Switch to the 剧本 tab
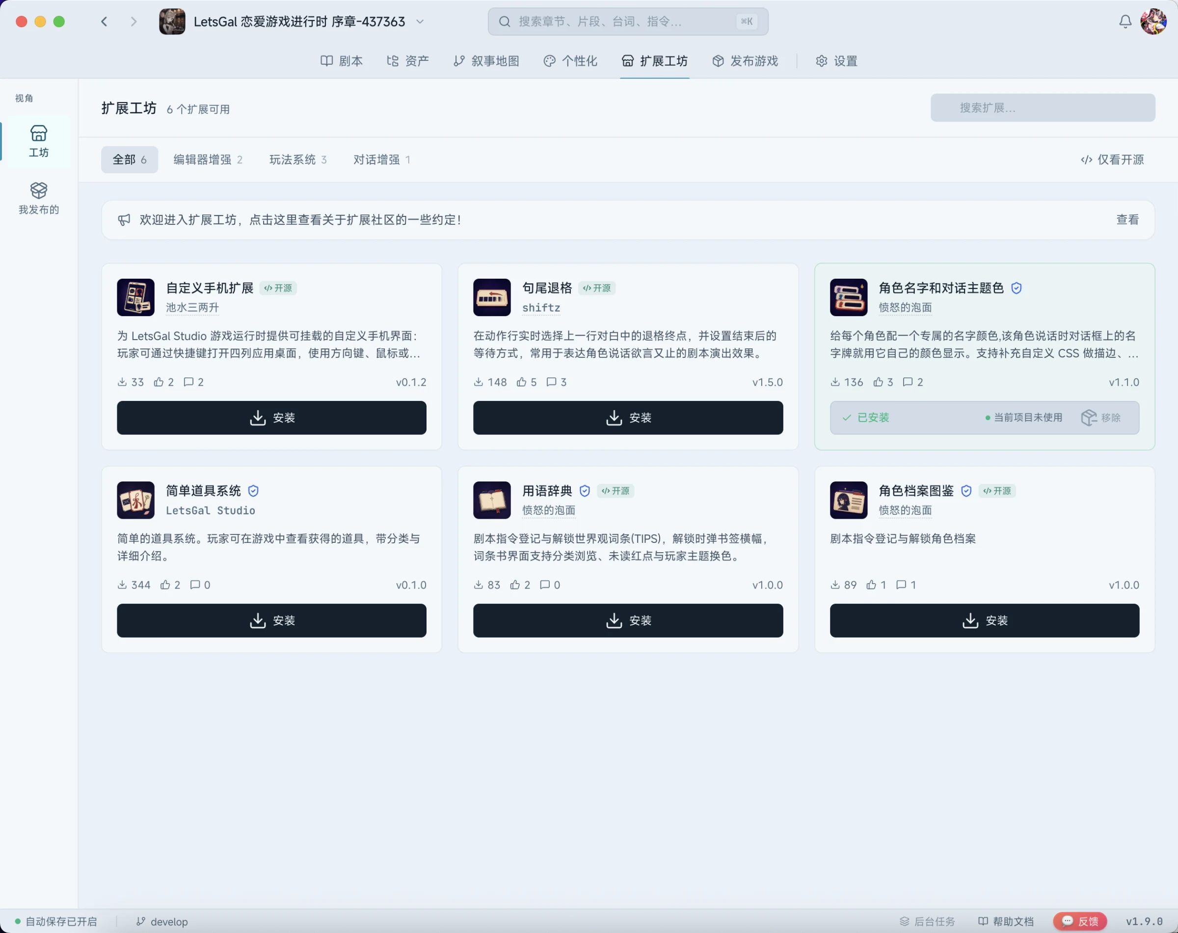 [342, 61]
